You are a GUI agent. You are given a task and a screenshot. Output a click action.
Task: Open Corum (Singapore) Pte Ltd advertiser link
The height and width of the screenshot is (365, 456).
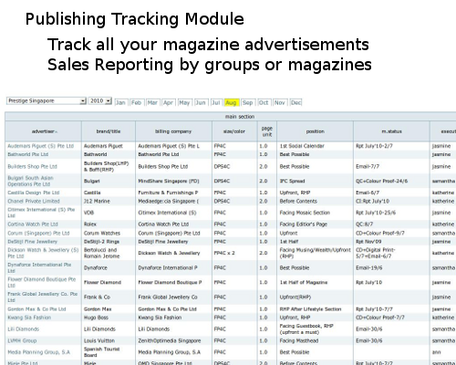coord(38,233)
